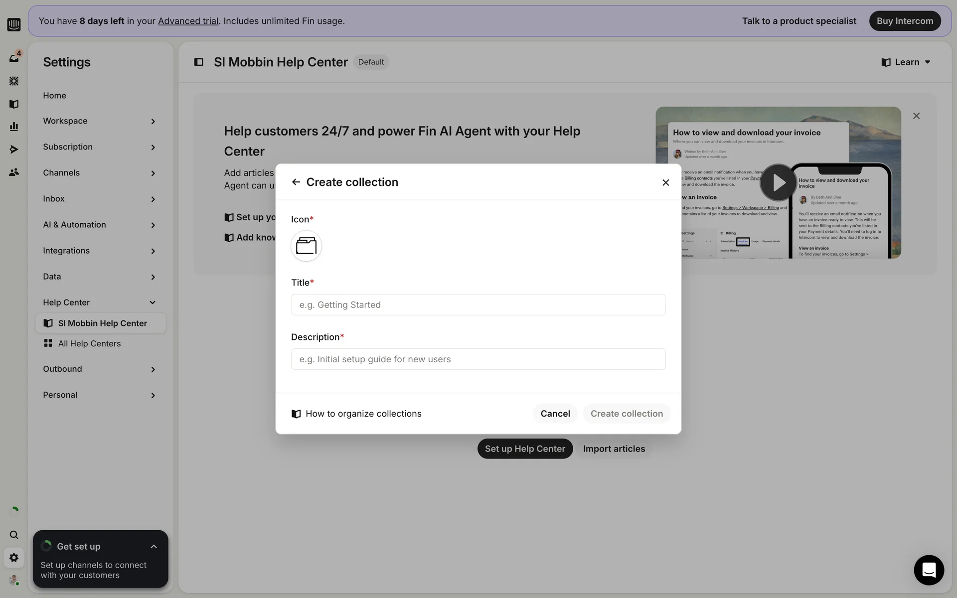Open Reports bar chart icon in rail
This screenshot has height=598, width=957.
[14, 127]
